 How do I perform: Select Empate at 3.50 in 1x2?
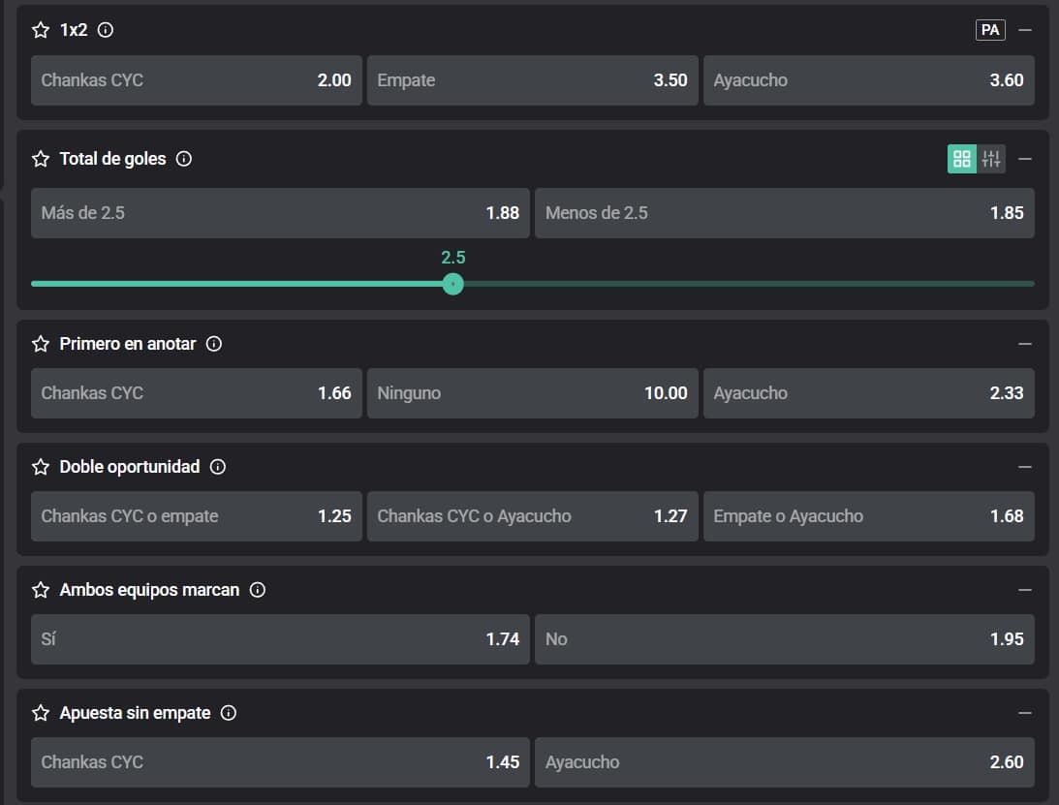pos(532,80)
